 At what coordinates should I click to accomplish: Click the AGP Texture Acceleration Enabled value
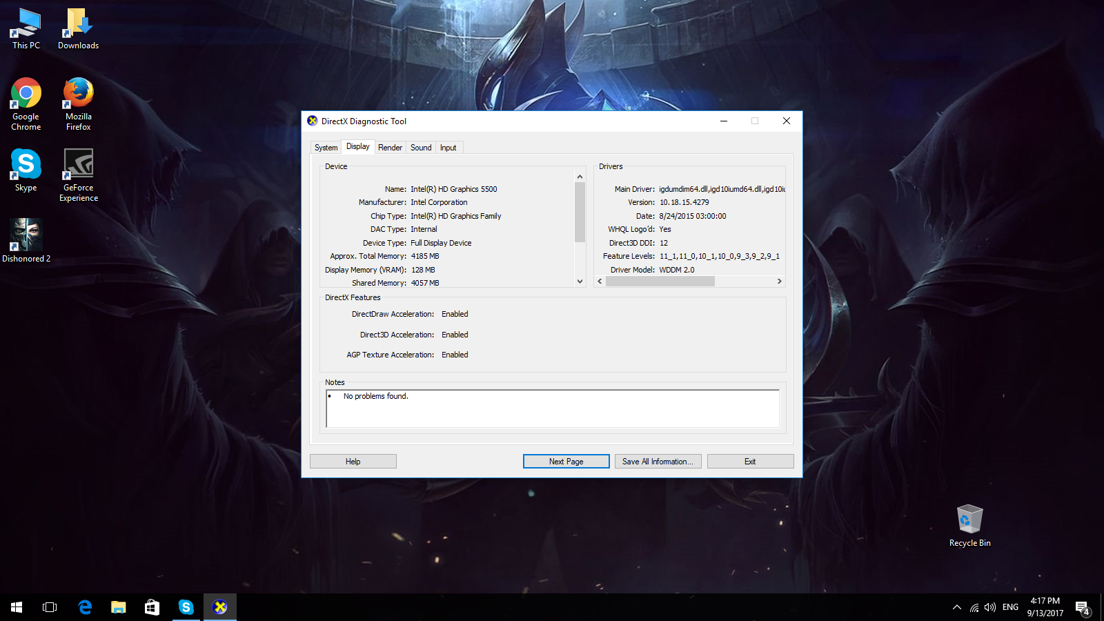tap(455, 355)
